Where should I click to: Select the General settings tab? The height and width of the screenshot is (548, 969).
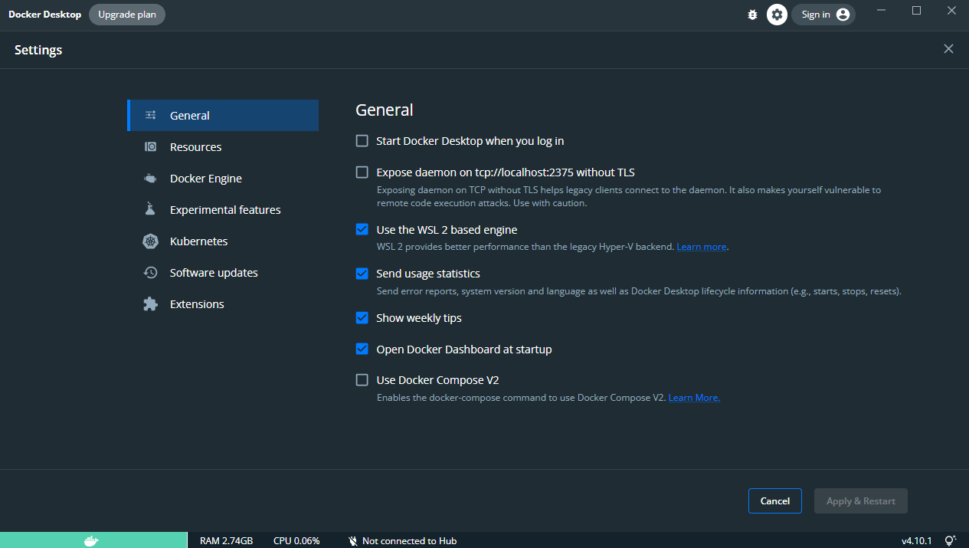223,116
